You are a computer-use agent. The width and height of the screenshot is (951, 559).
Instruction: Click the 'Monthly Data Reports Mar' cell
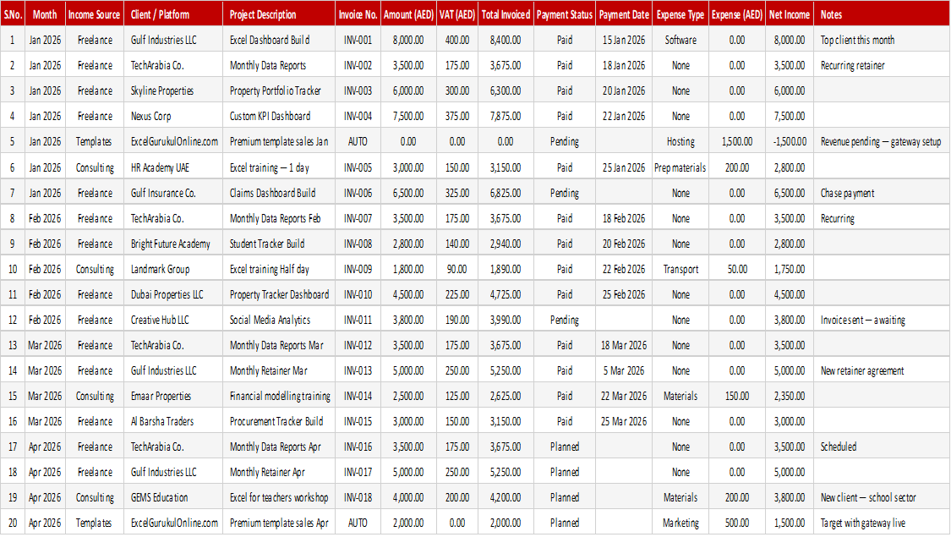coord(278,345)
